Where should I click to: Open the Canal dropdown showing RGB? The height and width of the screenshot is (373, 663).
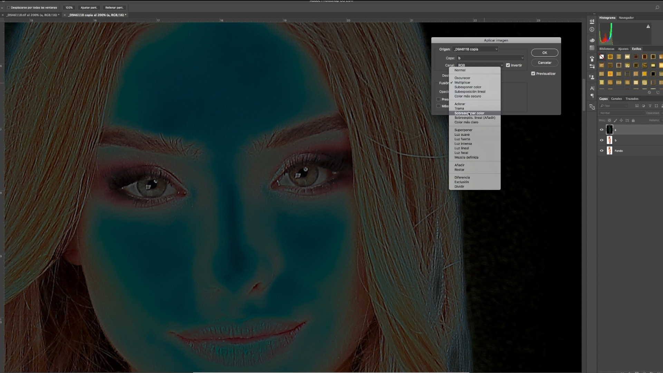click(480, 65)
